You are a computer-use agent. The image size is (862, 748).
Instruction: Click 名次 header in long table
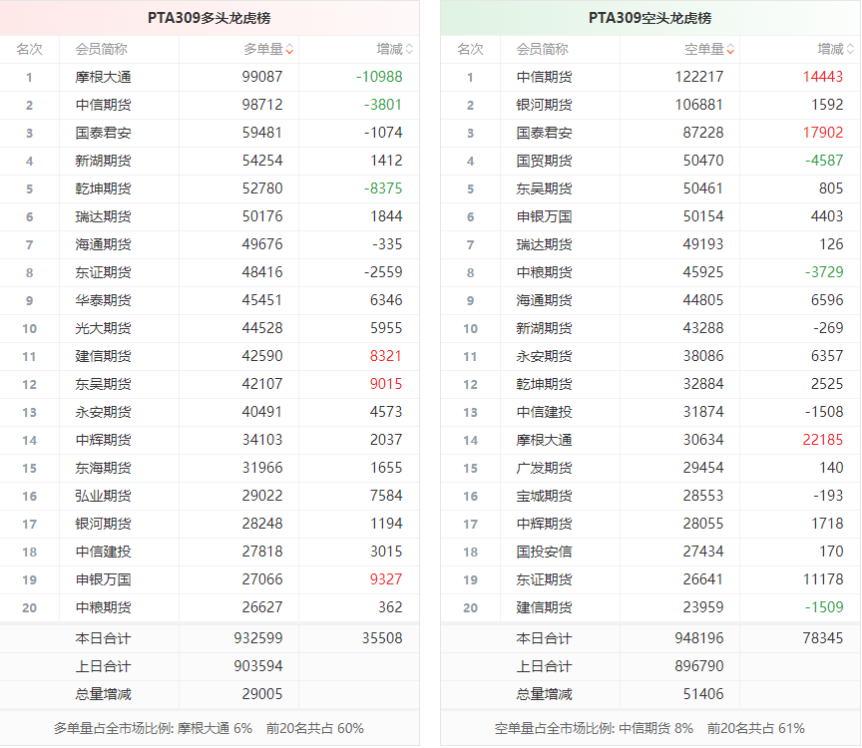pos(29,50)
